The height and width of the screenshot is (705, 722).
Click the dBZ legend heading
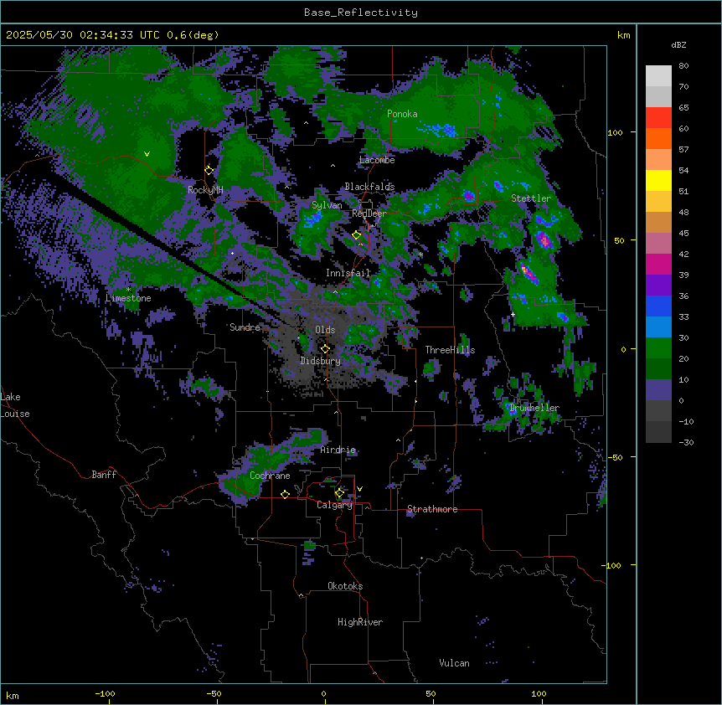click(678, 45)
